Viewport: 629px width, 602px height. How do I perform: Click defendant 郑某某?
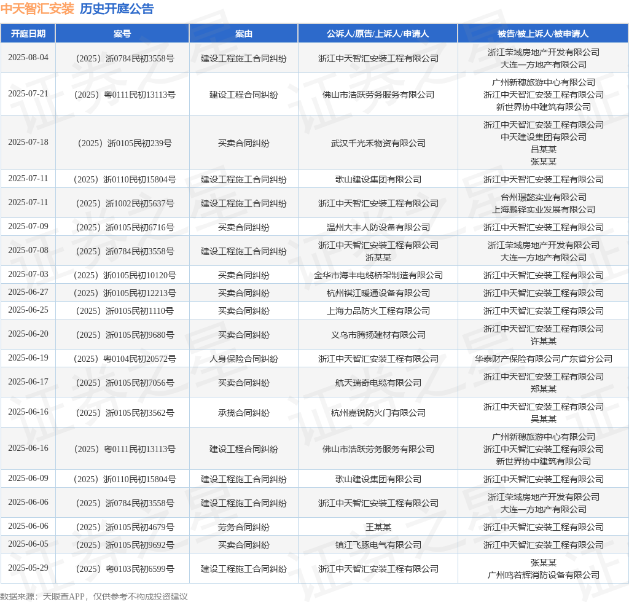pos(543,389)
